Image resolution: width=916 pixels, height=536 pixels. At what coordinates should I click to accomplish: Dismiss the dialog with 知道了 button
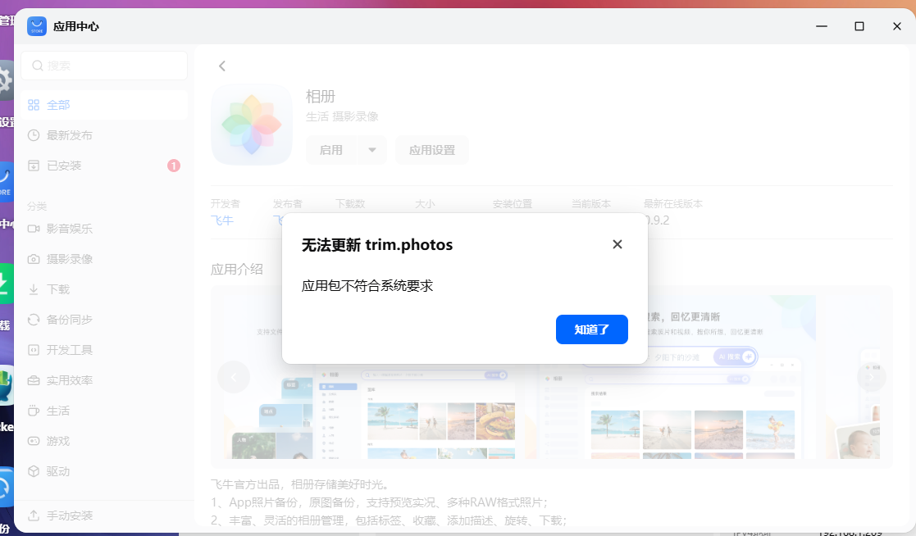pyautogui.click(x=591, y=329)
